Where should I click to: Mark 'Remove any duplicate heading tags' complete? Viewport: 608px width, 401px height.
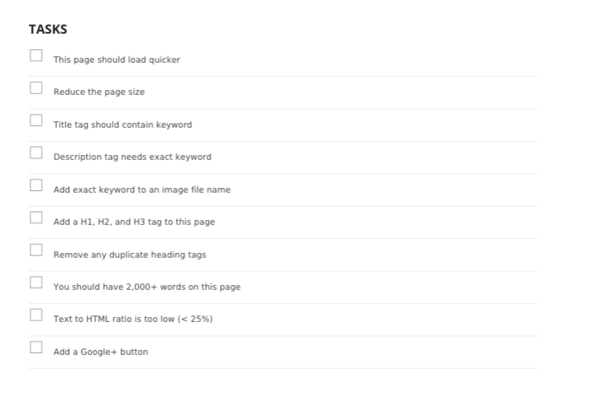pos(36,250)
